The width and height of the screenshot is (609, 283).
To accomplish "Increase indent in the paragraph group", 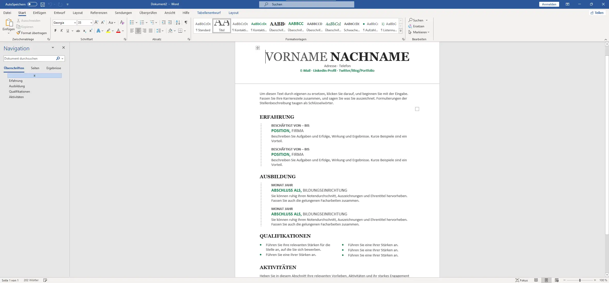I will [170, 22].
